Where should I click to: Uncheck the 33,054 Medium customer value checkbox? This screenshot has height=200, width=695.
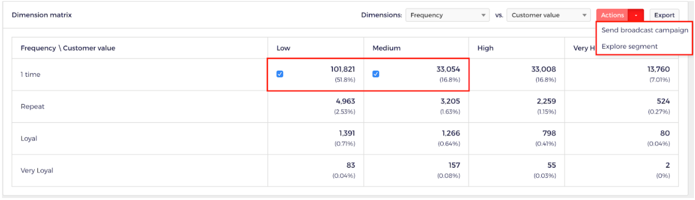point(376,74)
